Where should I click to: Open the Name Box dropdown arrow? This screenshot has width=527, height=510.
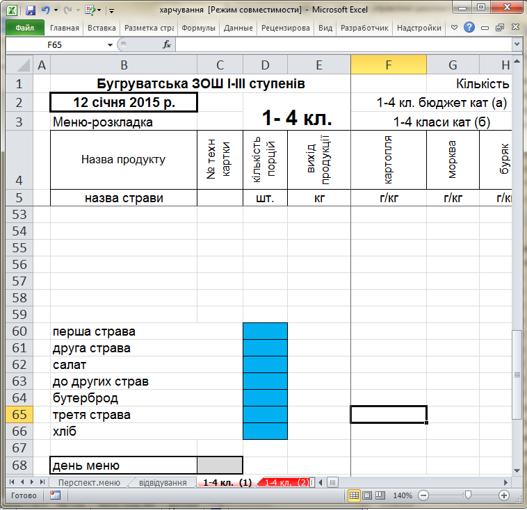pos(110,45)
